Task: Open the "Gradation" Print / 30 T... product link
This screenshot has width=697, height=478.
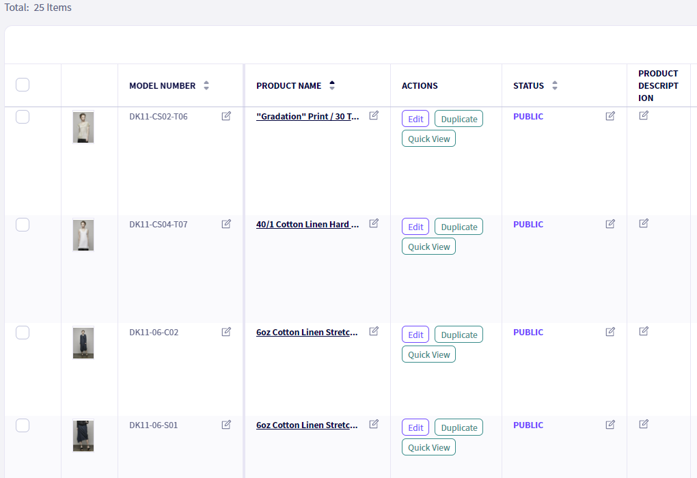Action: tap(307, 116)
